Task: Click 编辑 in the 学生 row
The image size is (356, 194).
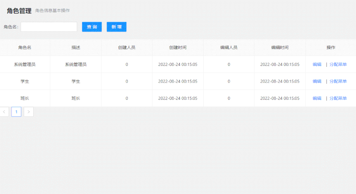Action: [317, 81]
